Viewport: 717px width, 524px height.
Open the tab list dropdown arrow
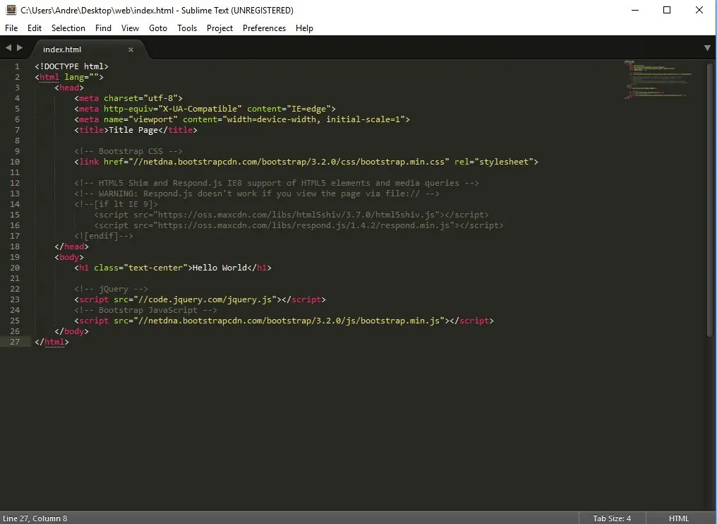(707, 48)
